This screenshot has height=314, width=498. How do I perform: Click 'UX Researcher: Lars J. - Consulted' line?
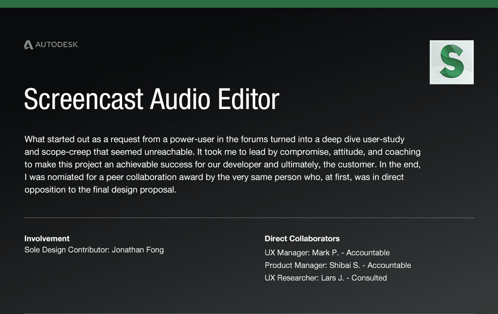(326, 278)
